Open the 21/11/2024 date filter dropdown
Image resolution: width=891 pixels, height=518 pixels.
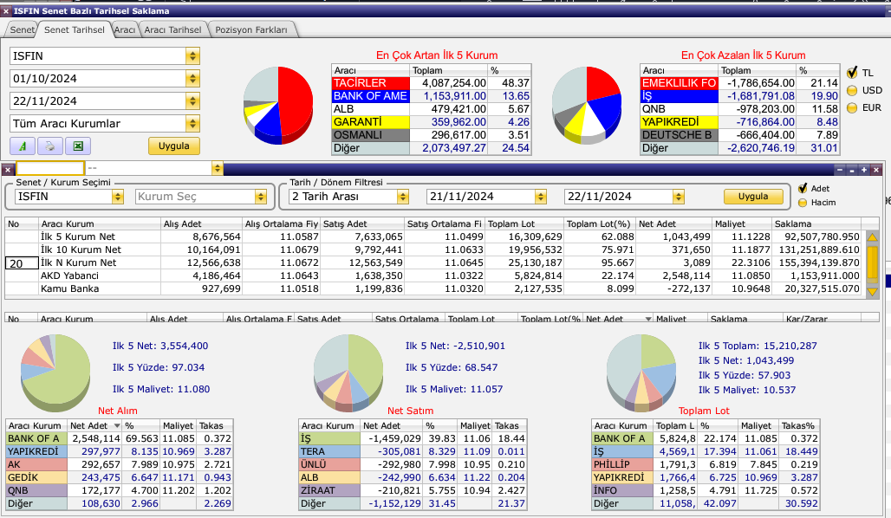(540, 197)
